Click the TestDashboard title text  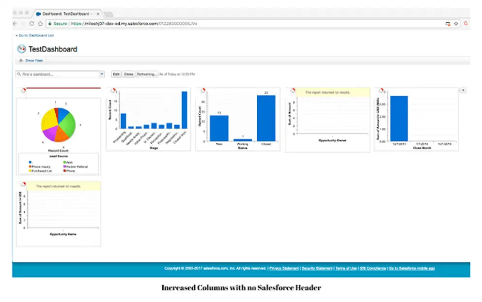click(x=53, y=49)
